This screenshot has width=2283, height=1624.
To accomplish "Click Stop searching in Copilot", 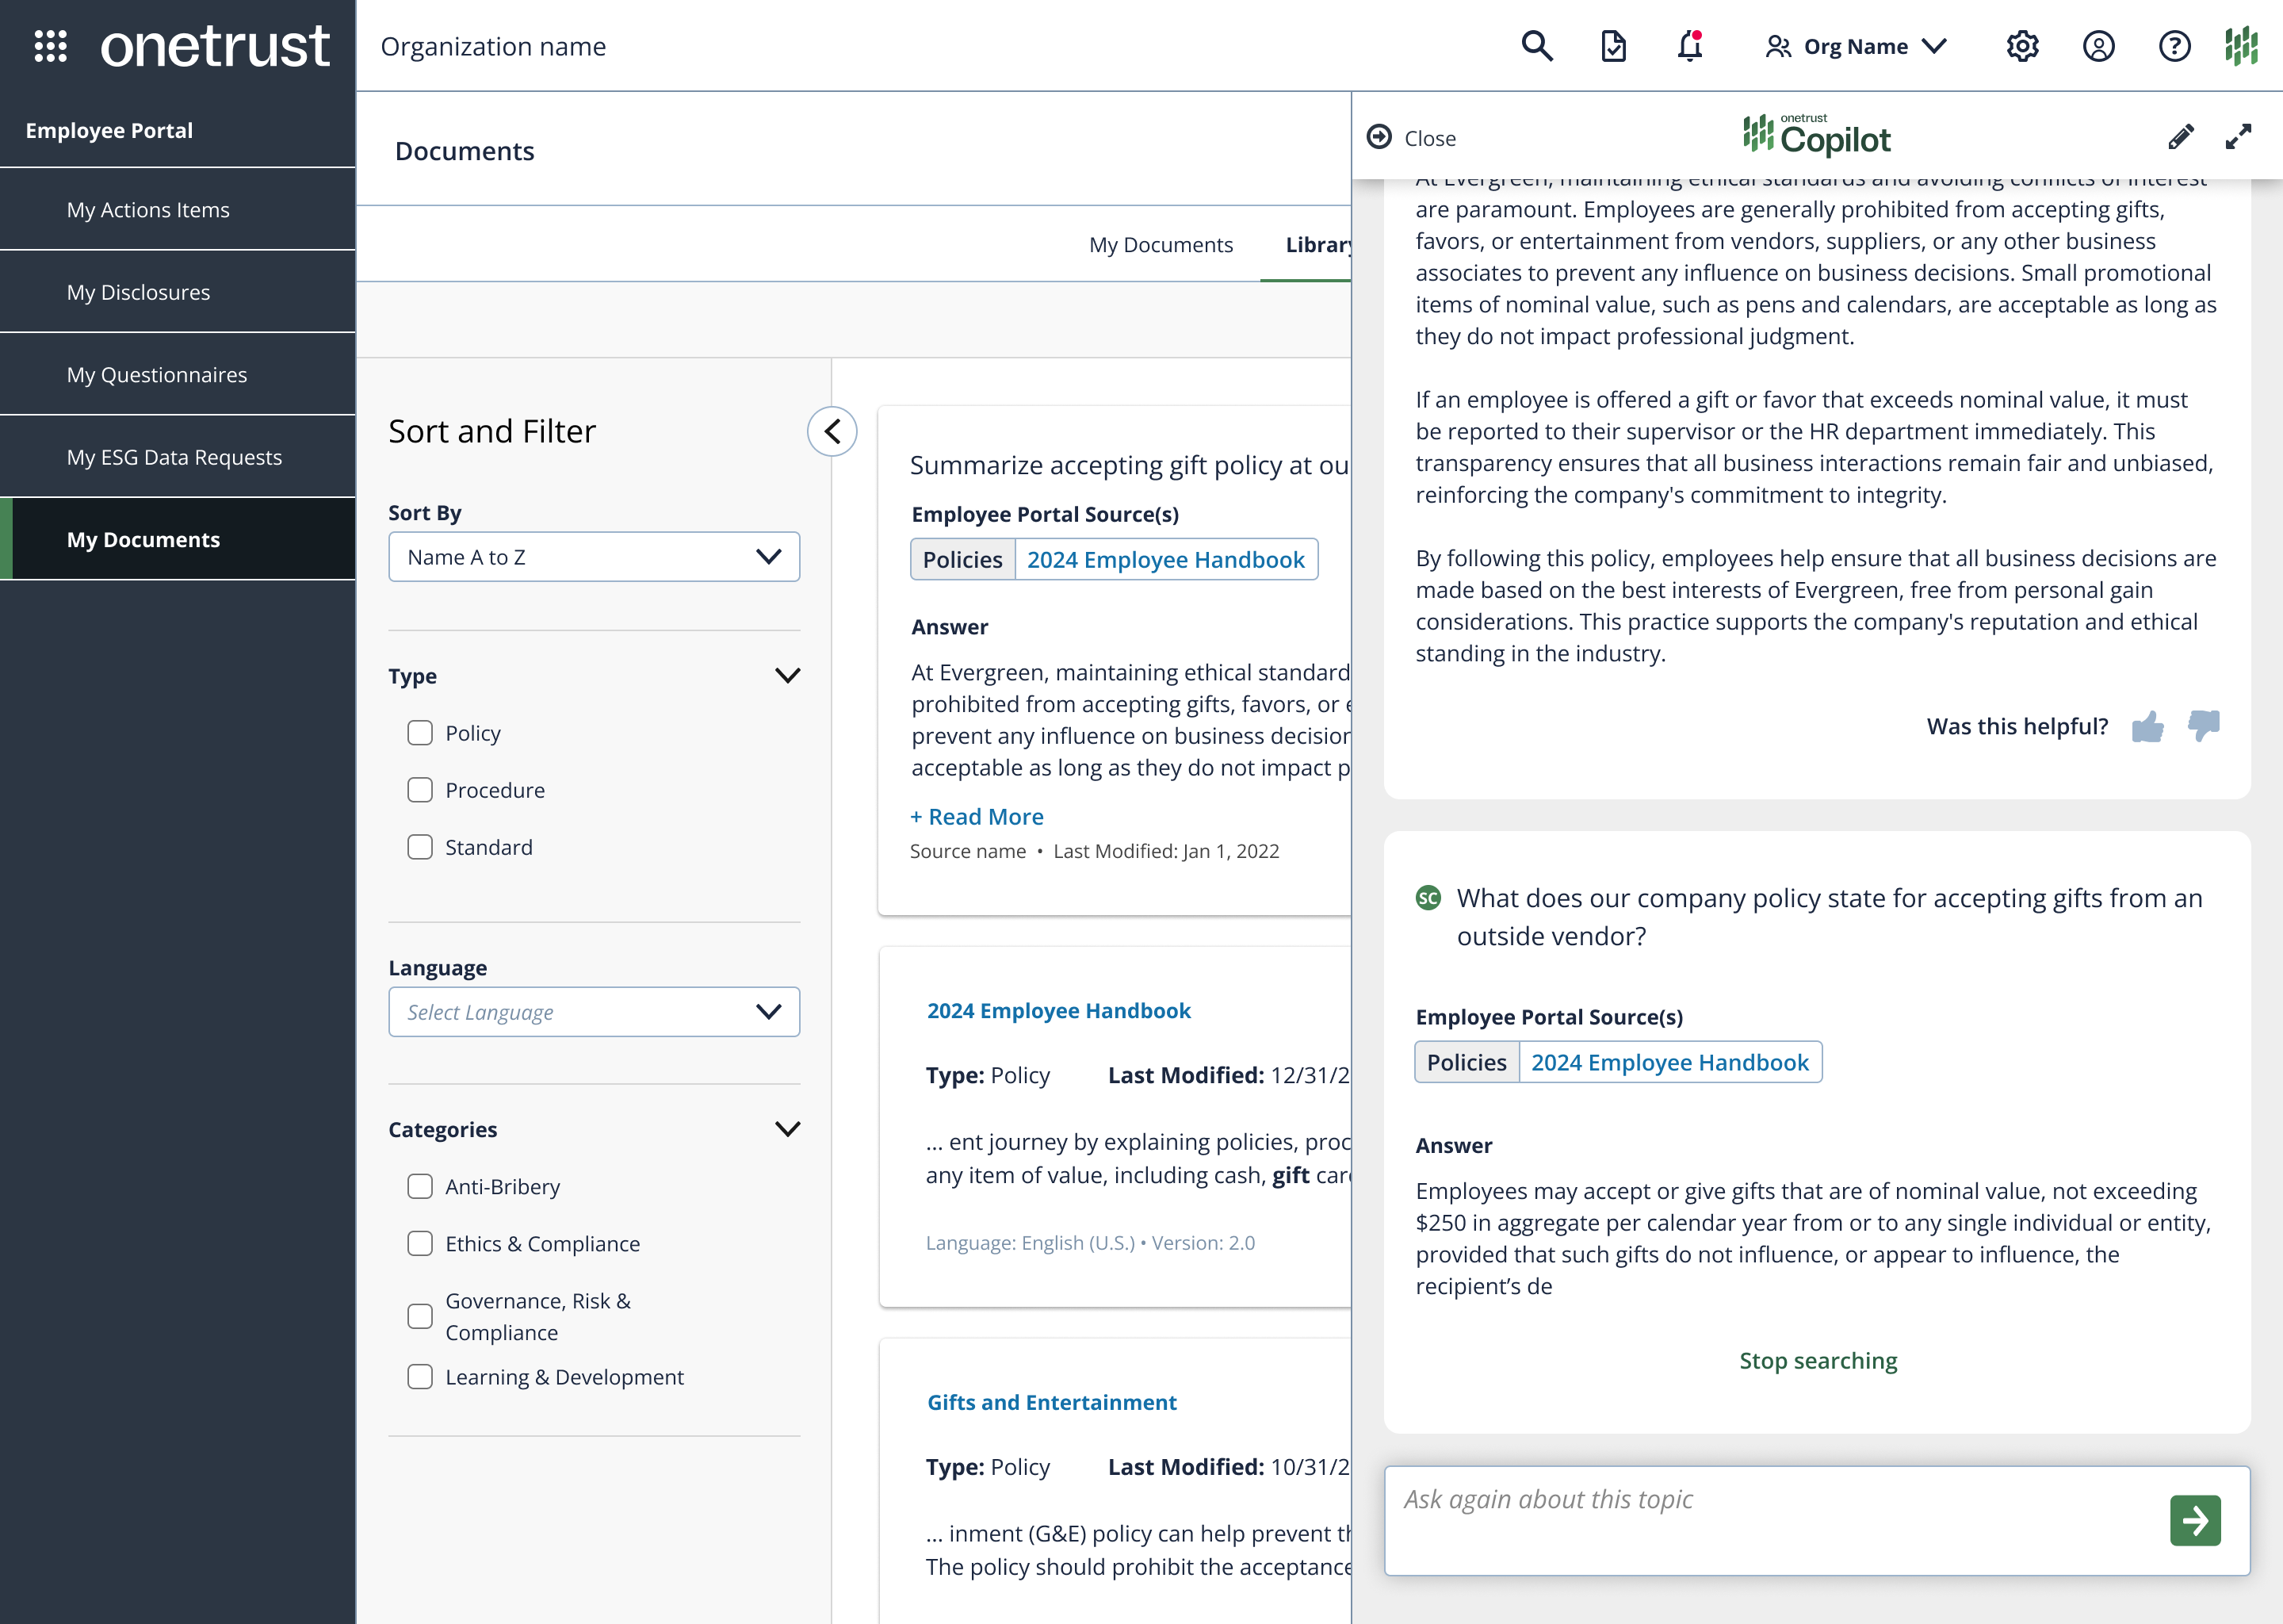I will point(1817,1360).
